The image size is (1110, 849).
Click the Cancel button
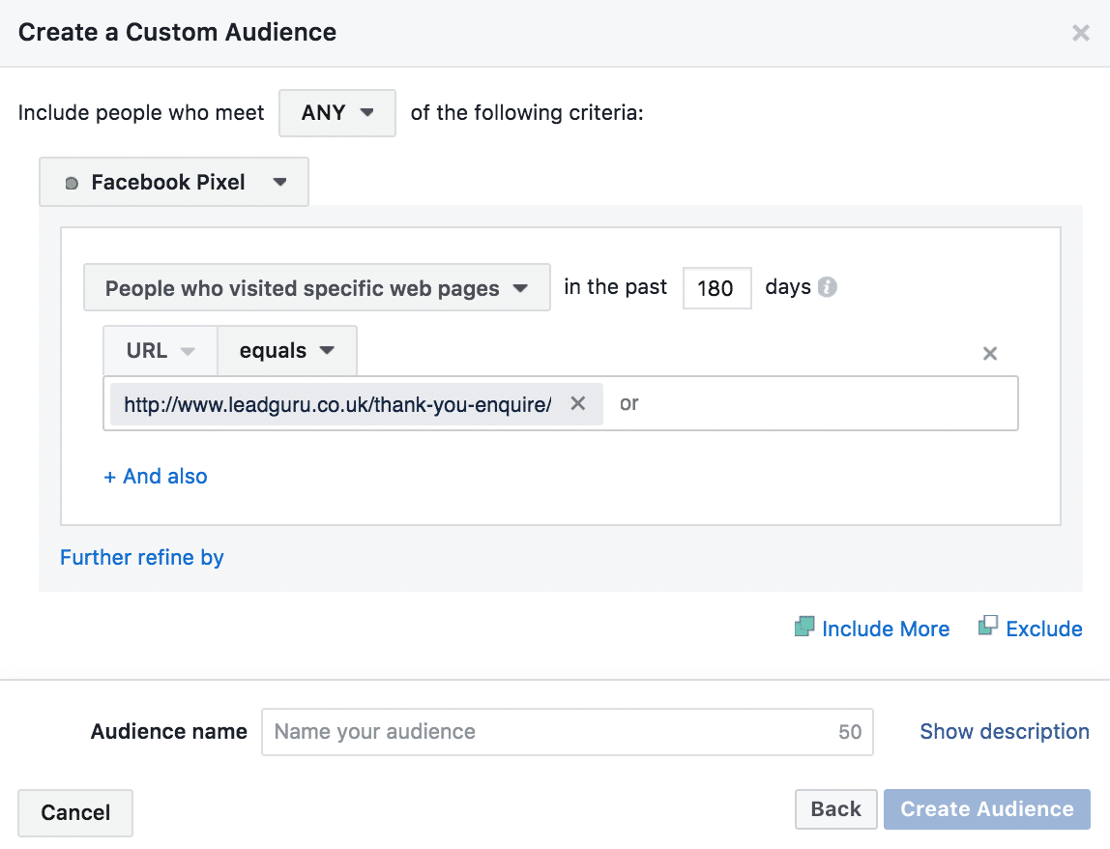(75, 813)
